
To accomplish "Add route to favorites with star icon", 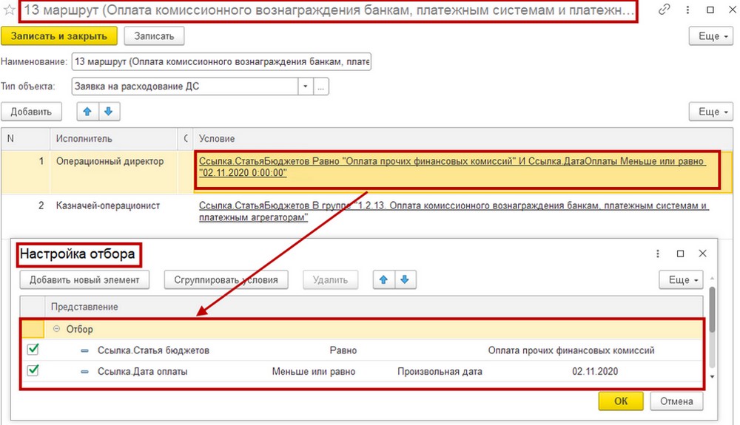I will point(8,10).
